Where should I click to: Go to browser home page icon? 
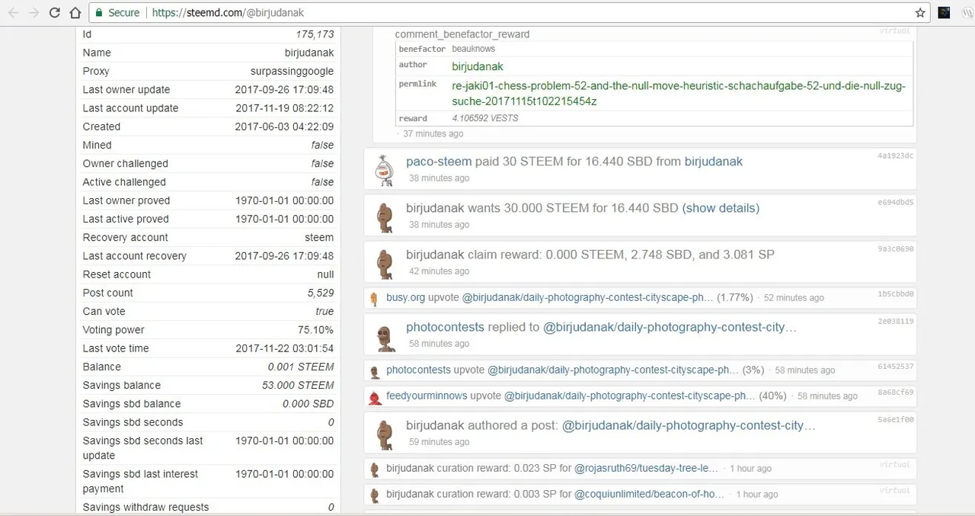(75, 13)
